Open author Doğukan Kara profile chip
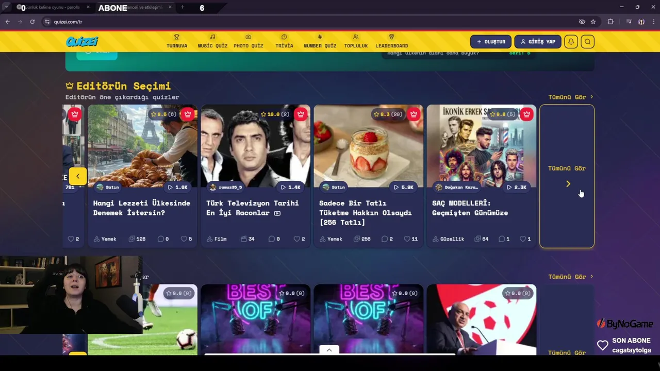The height and width of the screenshot is (371, 660). 456,187
